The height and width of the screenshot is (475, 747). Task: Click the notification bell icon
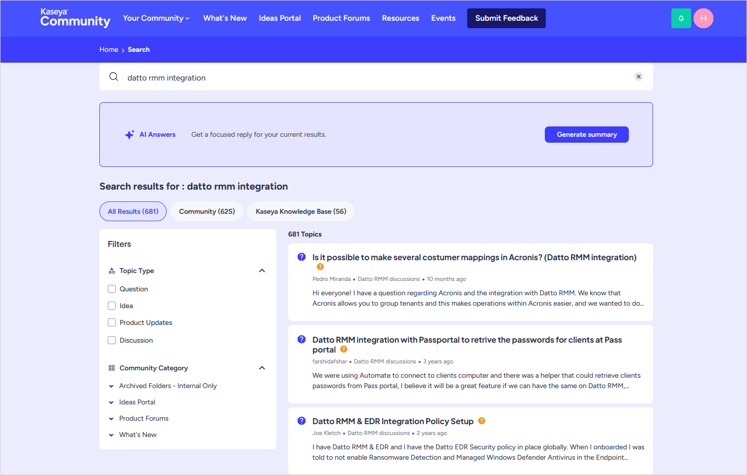[681, 18]
